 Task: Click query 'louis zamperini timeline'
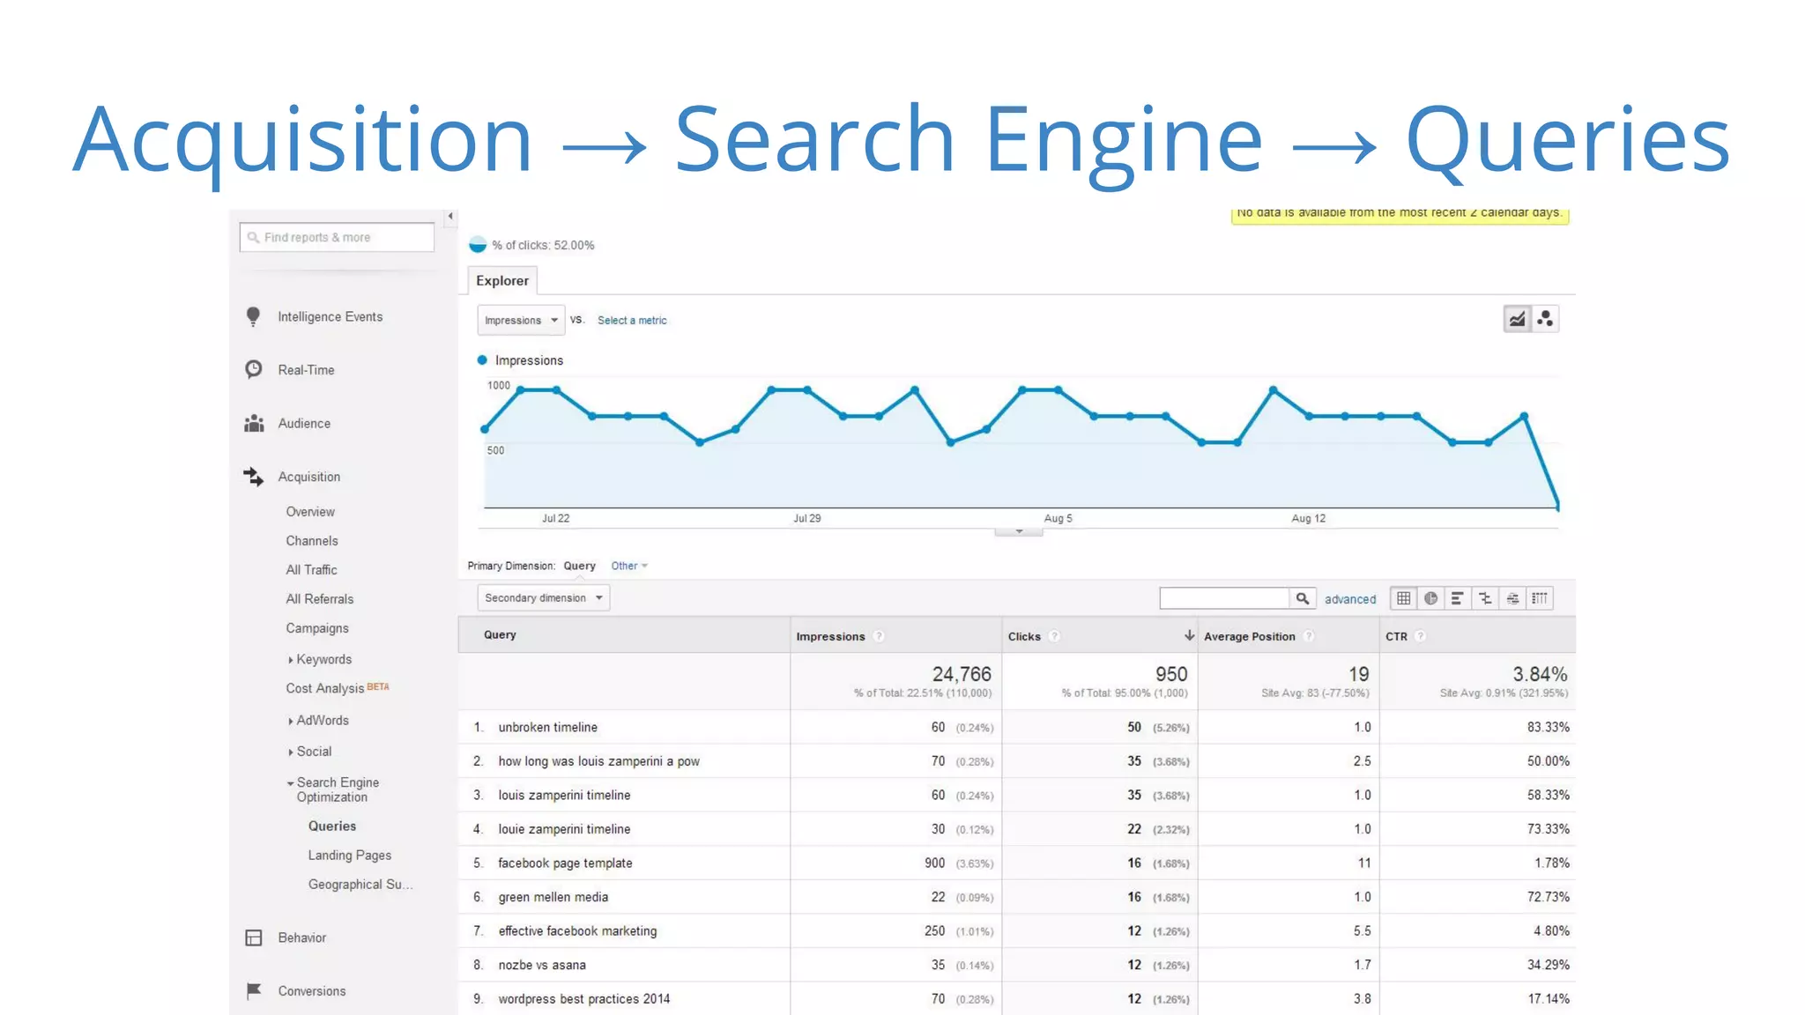coord(565,795)
